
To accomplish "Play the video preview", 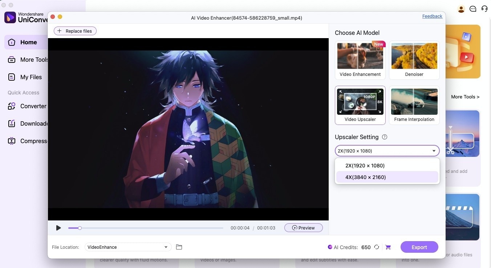I will tap(58, 228).
